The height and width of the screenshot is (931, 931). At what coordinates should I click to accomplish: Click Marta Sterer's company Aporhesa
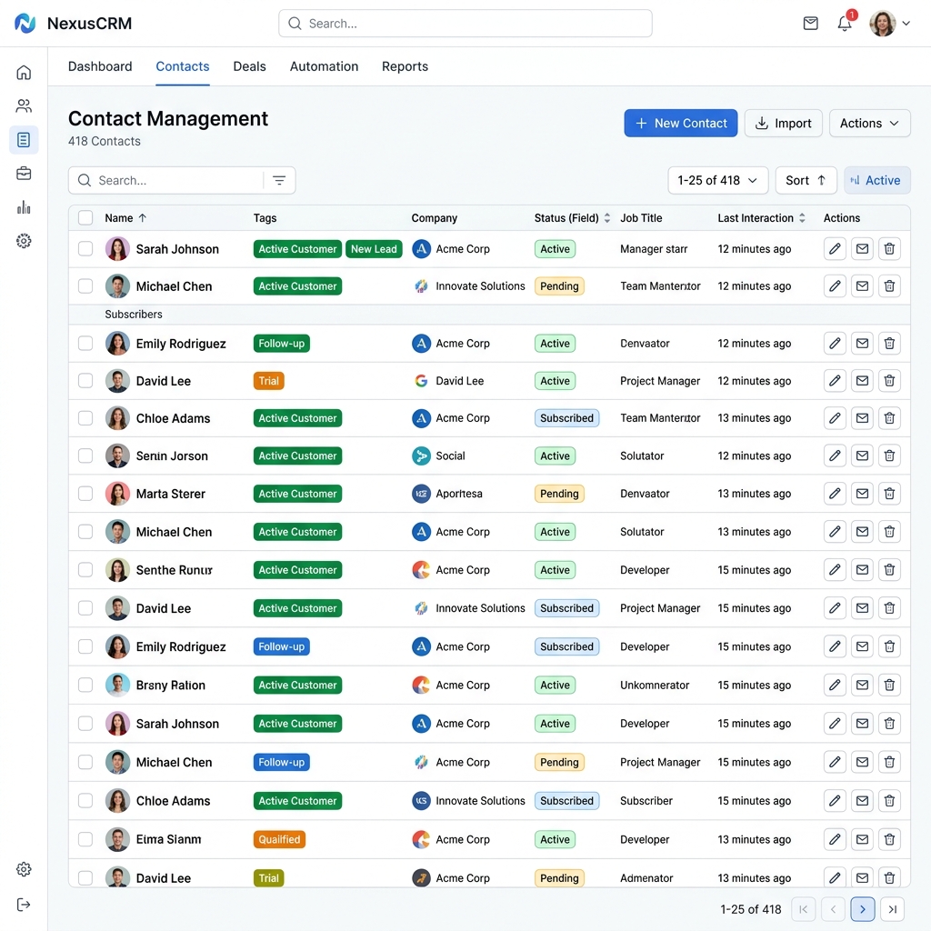(458, 494)
